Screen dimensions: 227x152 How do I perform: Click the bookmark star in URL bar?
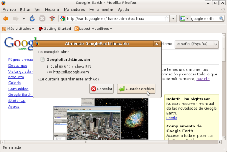[x=166, y=18]
